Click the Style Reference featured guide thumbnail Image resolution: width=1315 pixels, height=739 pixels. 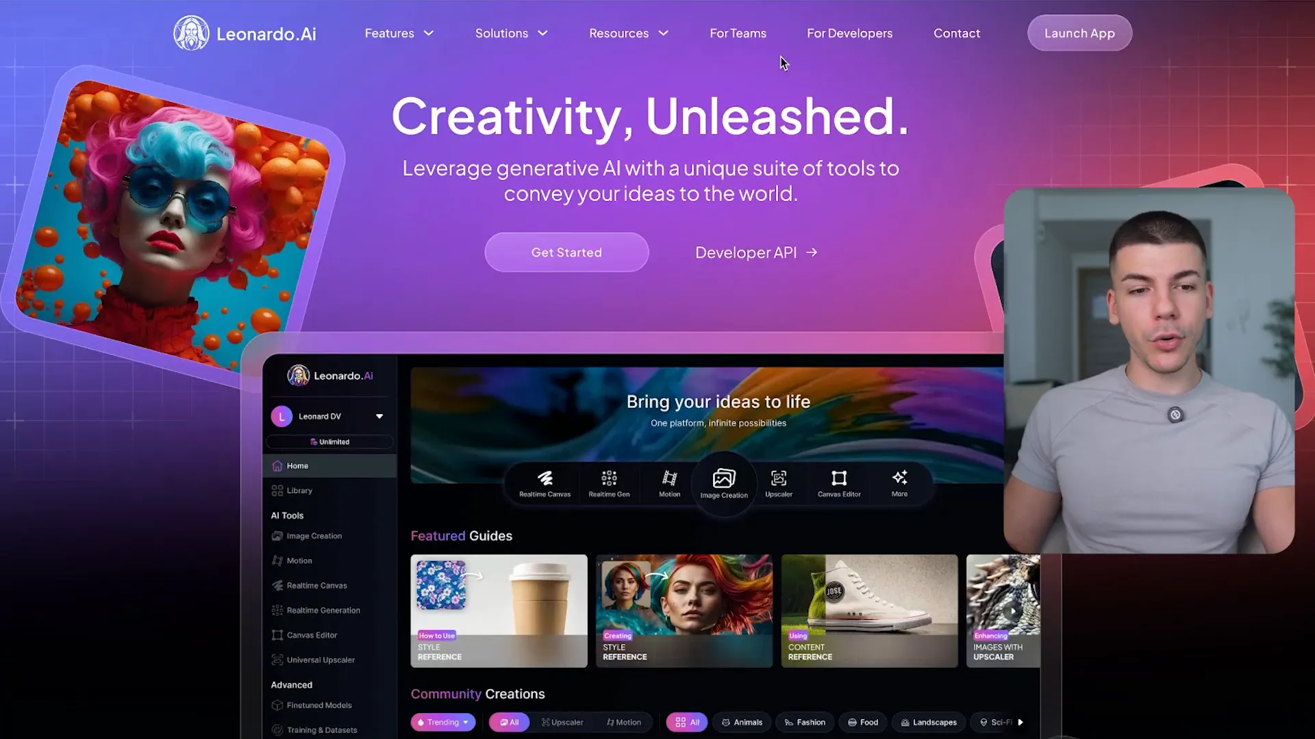[x=499, y=610]
